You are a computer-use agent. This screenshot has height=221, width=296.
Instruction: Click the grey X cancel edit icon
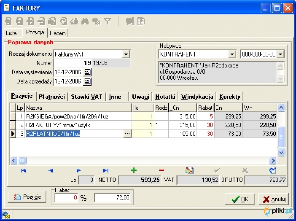pos(245,170)
